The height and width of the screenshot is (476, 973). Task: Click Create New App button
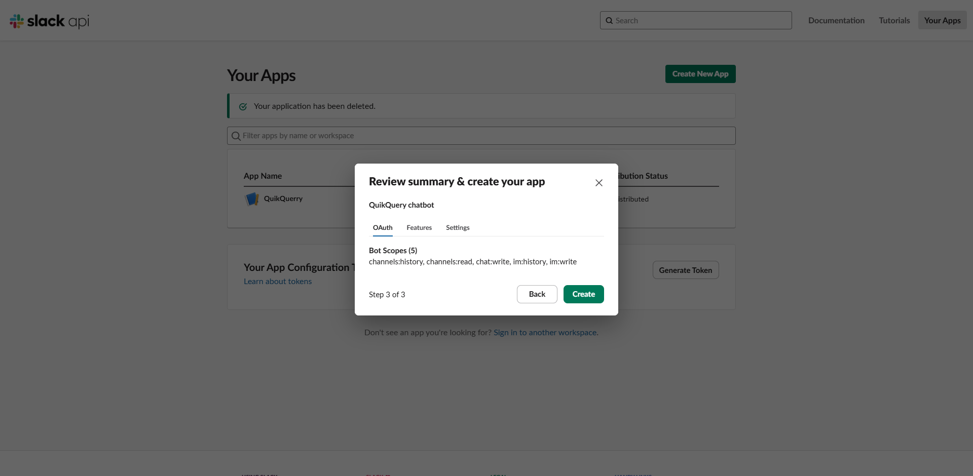coord(700,74)
